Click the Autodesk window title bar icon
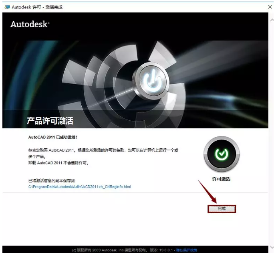Screen dimensions: 274x253 tap(7, 7)
